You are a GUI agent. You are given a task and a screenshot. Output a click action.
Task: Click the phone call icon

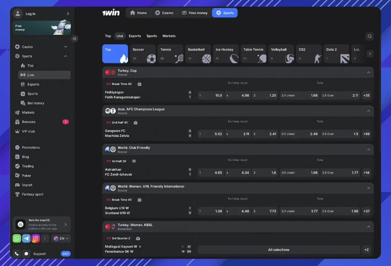(17, 254)
